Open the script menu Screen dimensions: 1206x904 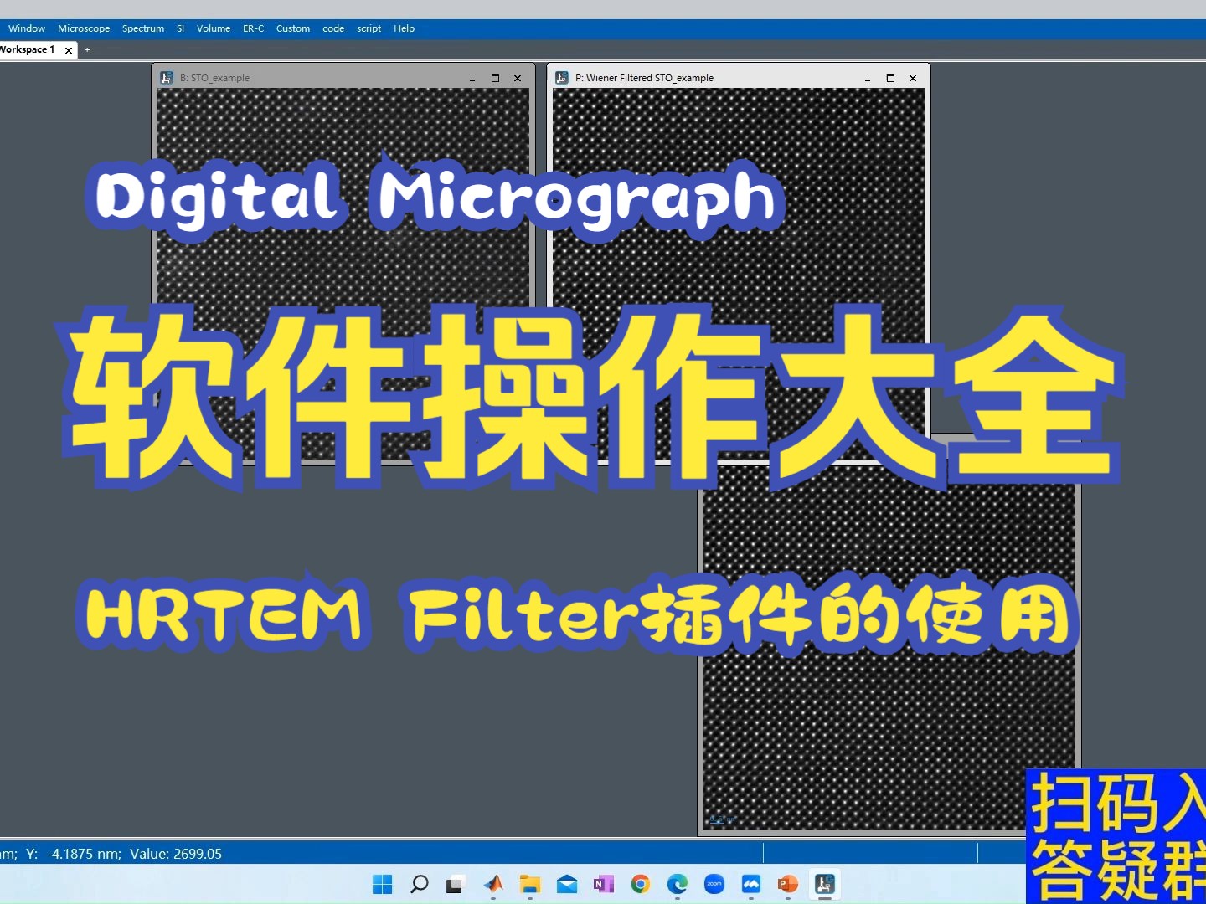click(x=368, y=28)
